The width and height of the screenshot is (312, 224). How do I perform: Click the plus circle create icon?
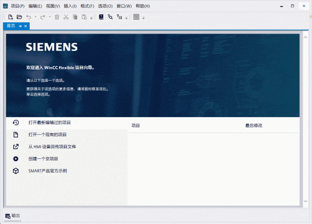tap(16, 159)
